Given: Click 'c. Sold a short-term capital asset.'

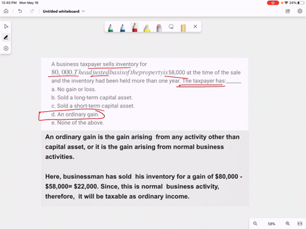Looking at the screenshot, I should [93, 106].
